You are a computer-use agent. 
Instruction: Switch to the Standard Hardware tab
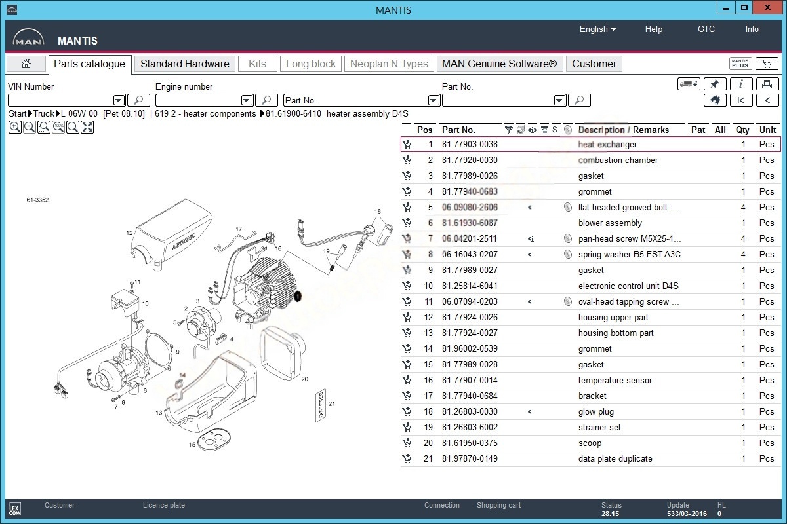tap(184, 64)
